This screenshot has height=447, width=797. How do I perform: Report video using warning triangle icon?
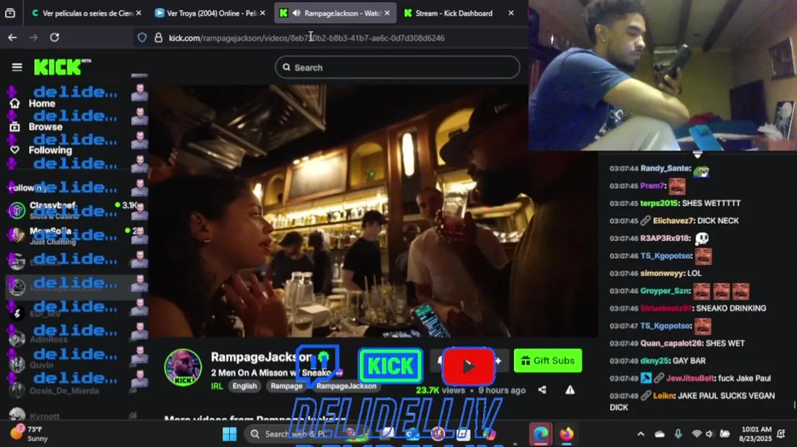[570, 390]
